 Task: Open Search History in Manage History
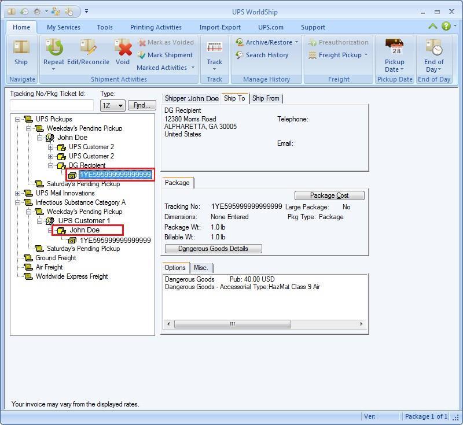[x=262, y=55]
